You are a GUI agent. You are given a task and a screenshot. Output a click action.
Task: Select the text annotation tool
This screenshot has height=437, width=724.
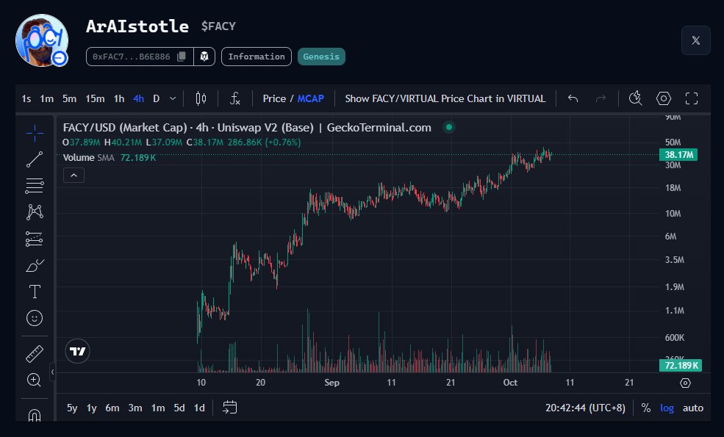coord(34,292)
